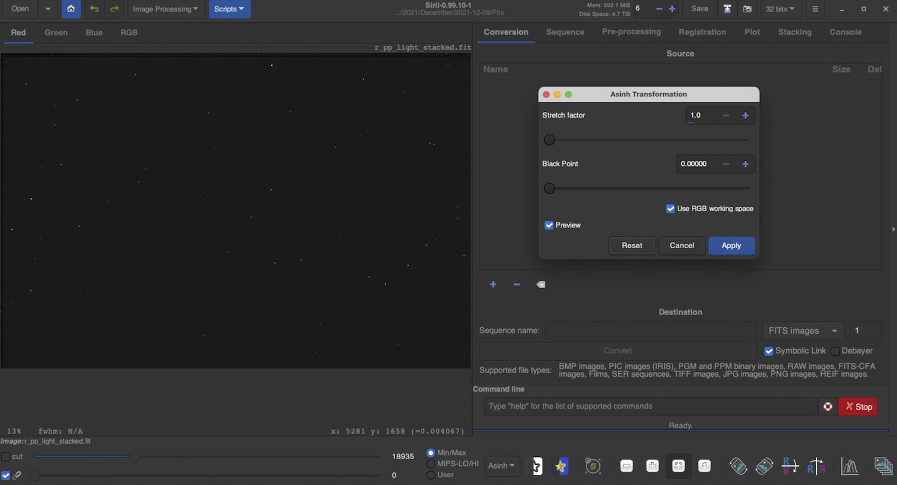Switch to the Stacking tab
897x485 pixels.
click(x=794, y=32)
